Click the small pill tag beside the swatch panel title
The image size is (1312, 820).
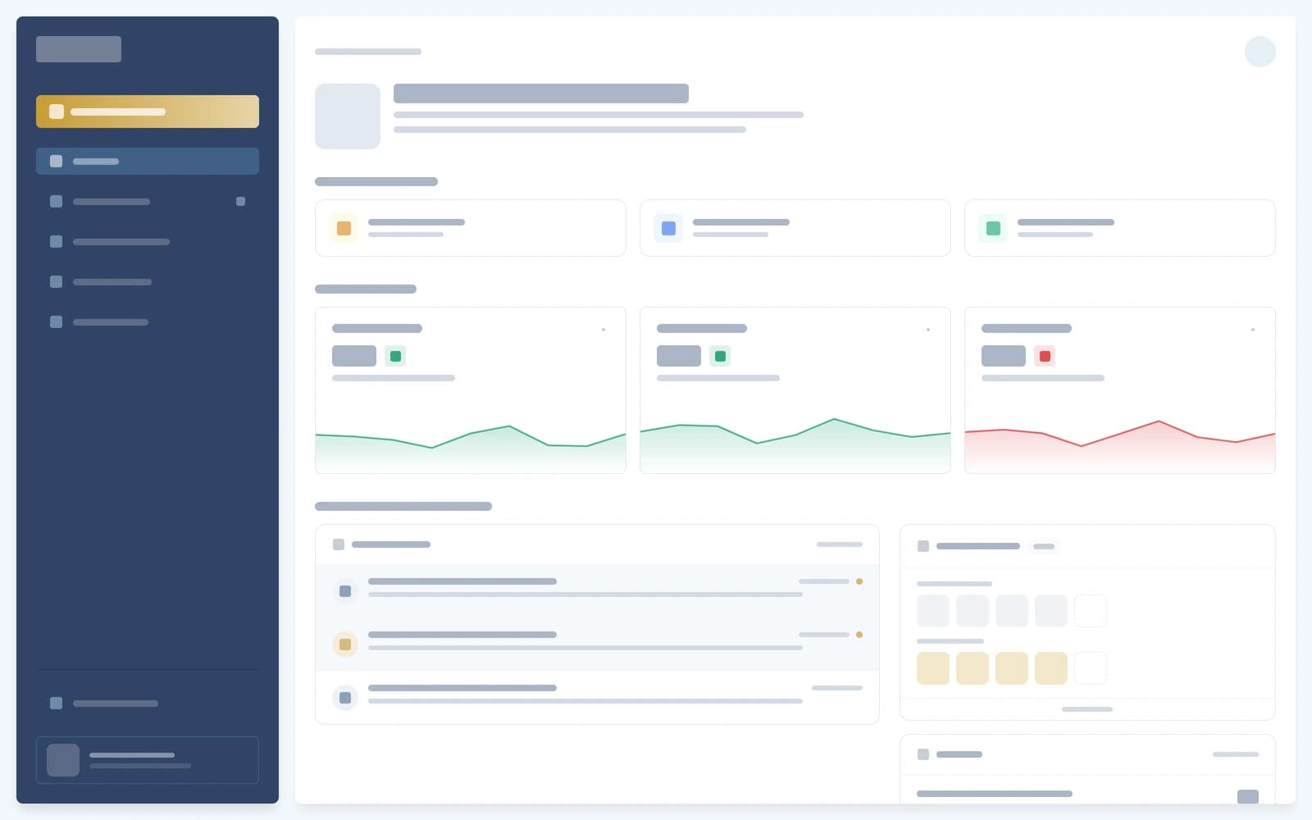point(1044,546)
